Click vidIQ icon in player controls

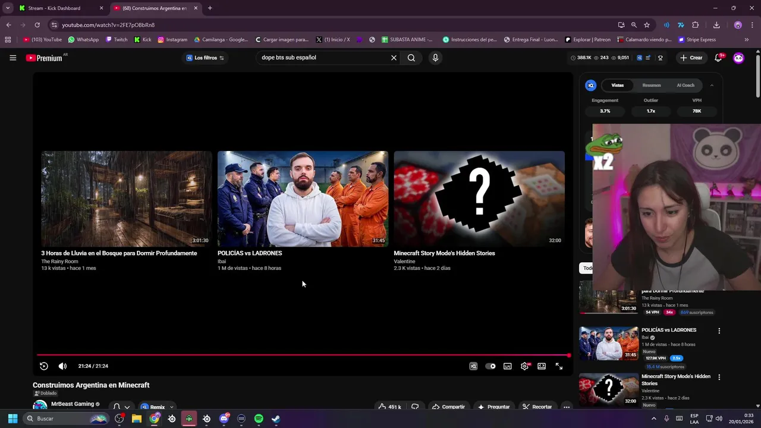click(473, 366)
